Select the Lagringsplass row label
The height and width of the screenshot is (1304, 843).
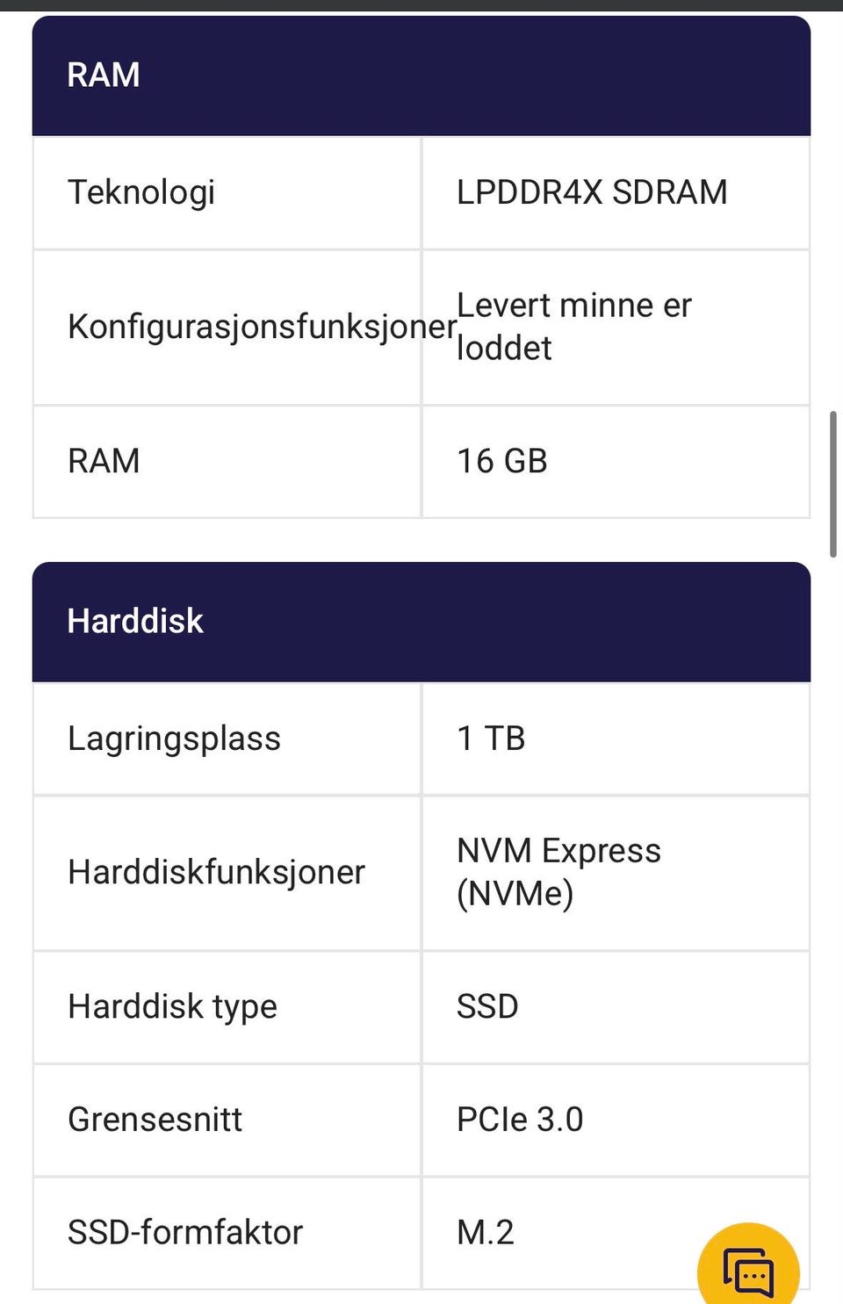(x=174, y=738)
